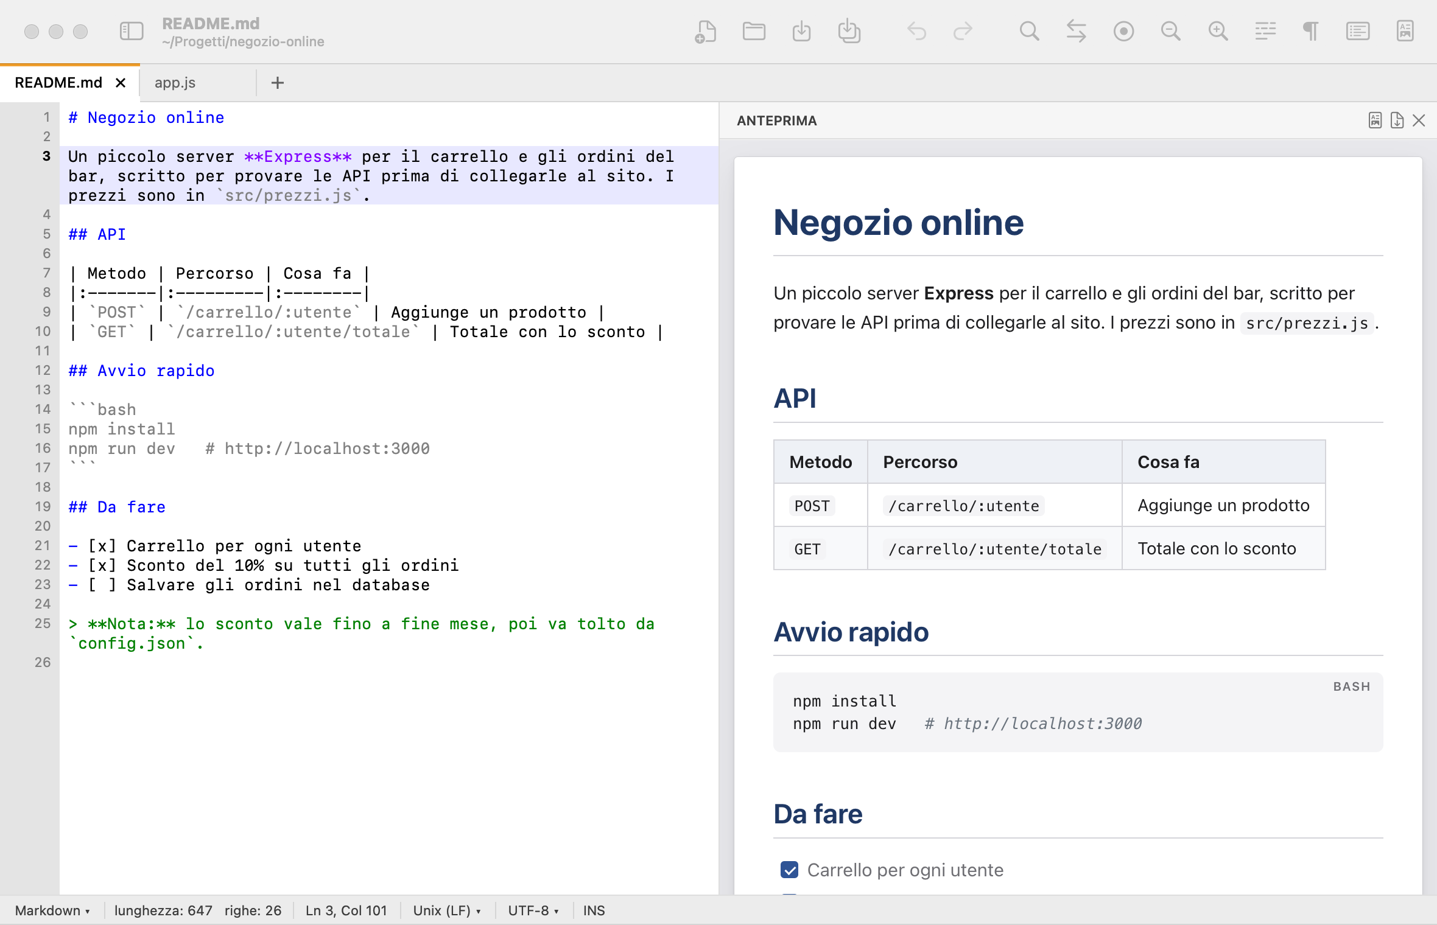Click 'Aggiunge un prodotto' cell in preview
This screenshot has width=1437, height=925.
coord(1223,505)
